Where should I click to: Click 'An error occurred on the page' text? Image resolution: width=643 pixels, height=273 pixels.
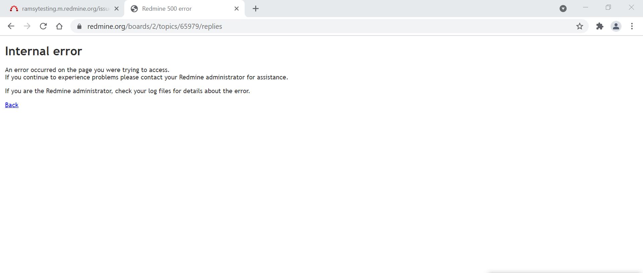87,70
